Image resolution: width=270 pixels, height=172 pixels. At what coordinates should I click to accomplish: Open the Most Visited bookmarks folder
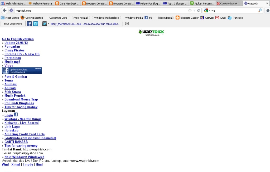pyautogui.click(x=10, y=18)
